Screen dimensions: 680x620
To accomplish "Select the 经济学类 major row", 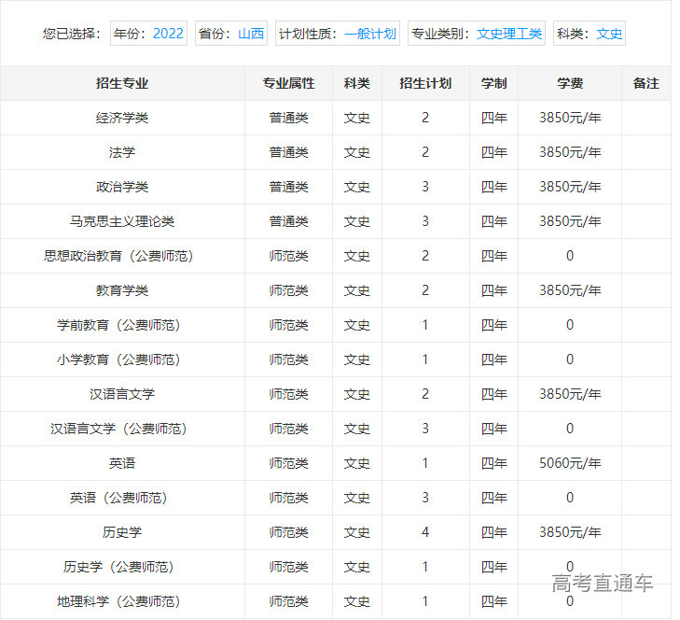I will [122, 118].
